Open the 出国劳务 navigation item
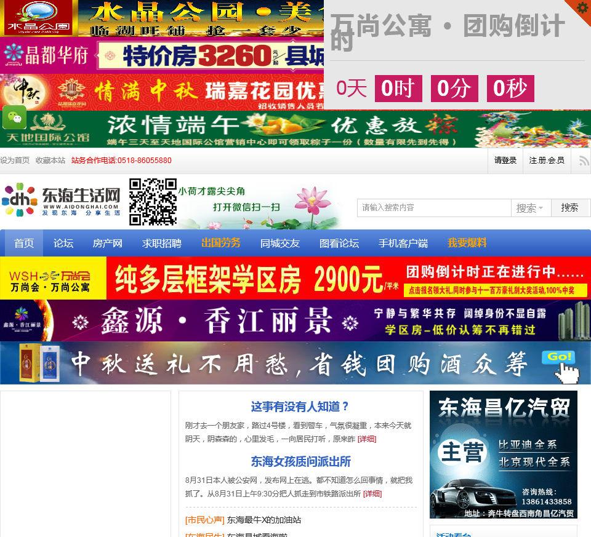The image size is (591, 537). 221,243
